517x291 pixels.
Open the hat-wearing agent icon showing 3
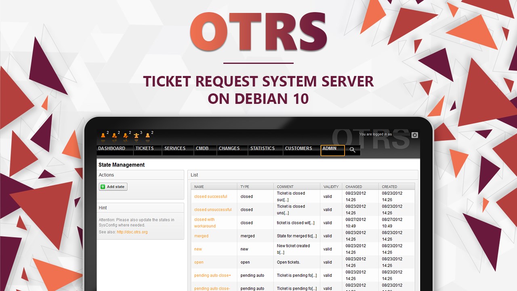137,135
